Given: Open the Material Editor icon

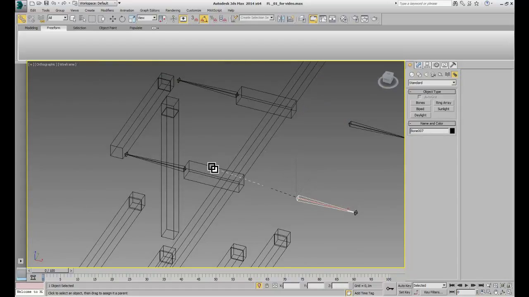Looking at the screenshot, I should pos(344,19).
